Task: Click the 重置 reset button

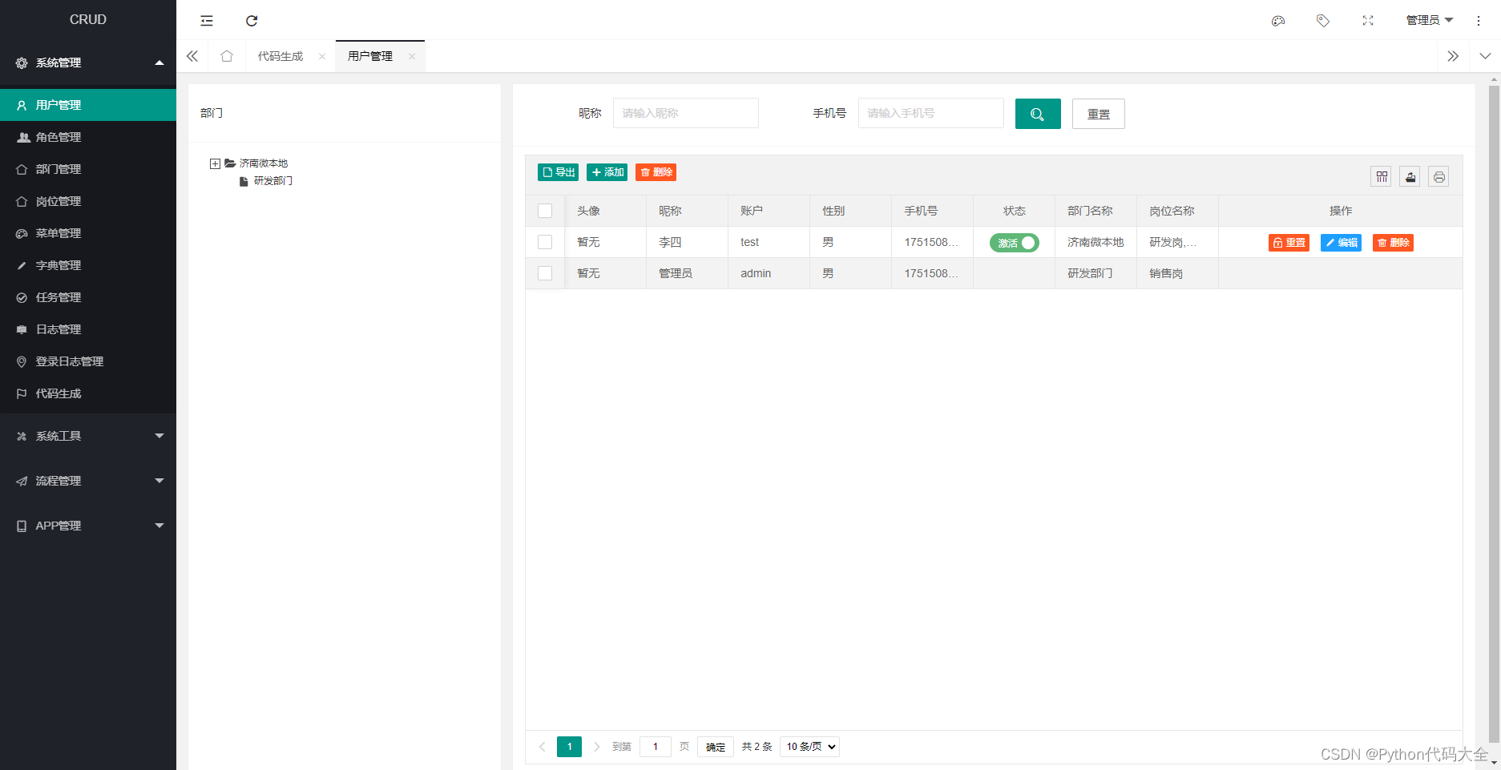Action: click(1098, 114)
